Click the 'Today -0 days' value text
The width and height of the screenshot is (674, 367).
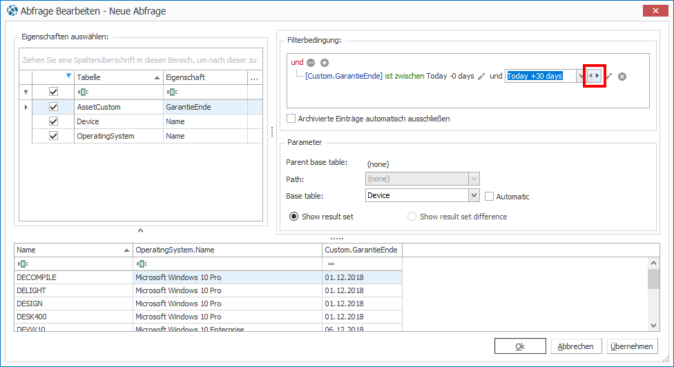[x=450, y=76]
